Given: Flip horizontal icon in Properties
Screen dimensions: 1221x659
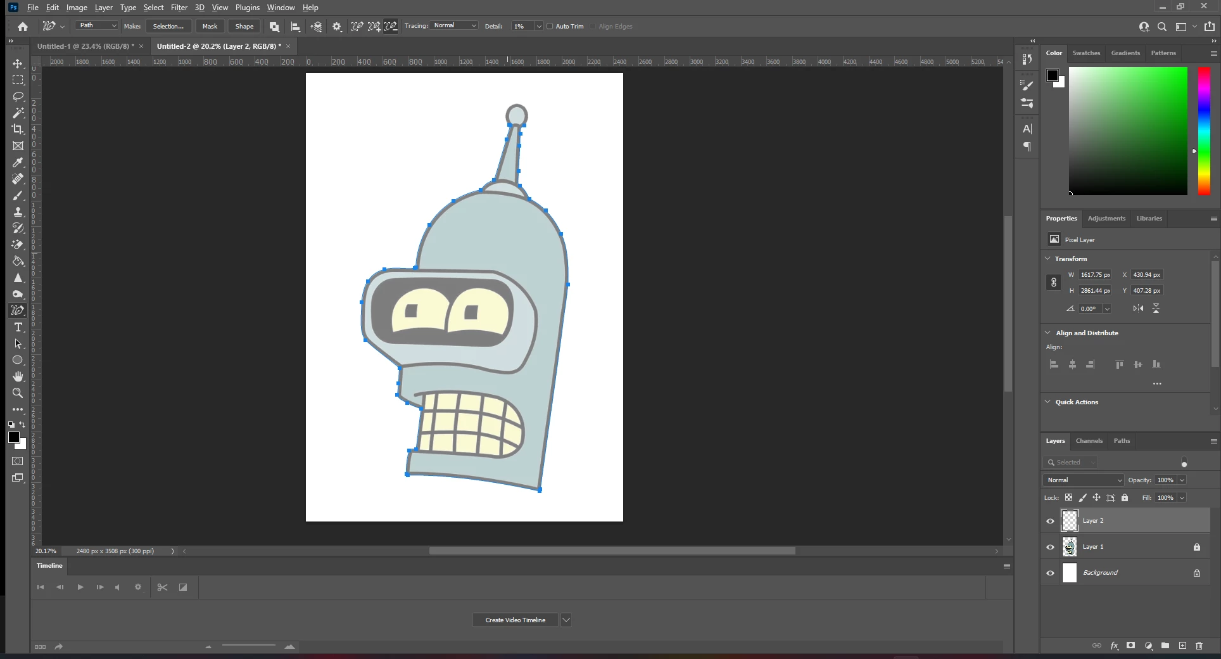Looking at the screenshot, I should click(x=1138, y=309).
